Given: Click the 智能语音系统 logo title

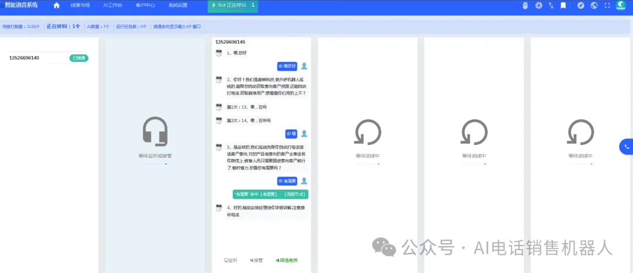Looking at the screenshot, I should click(20, 5).
